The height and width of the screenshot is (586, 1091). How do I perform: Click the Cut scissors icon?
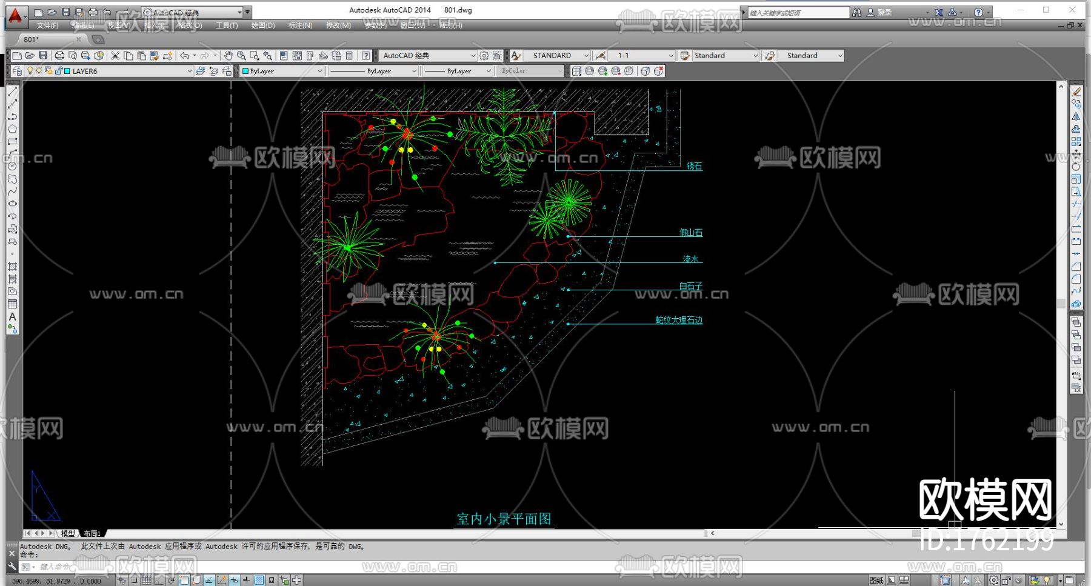click(x=115, y=56)
